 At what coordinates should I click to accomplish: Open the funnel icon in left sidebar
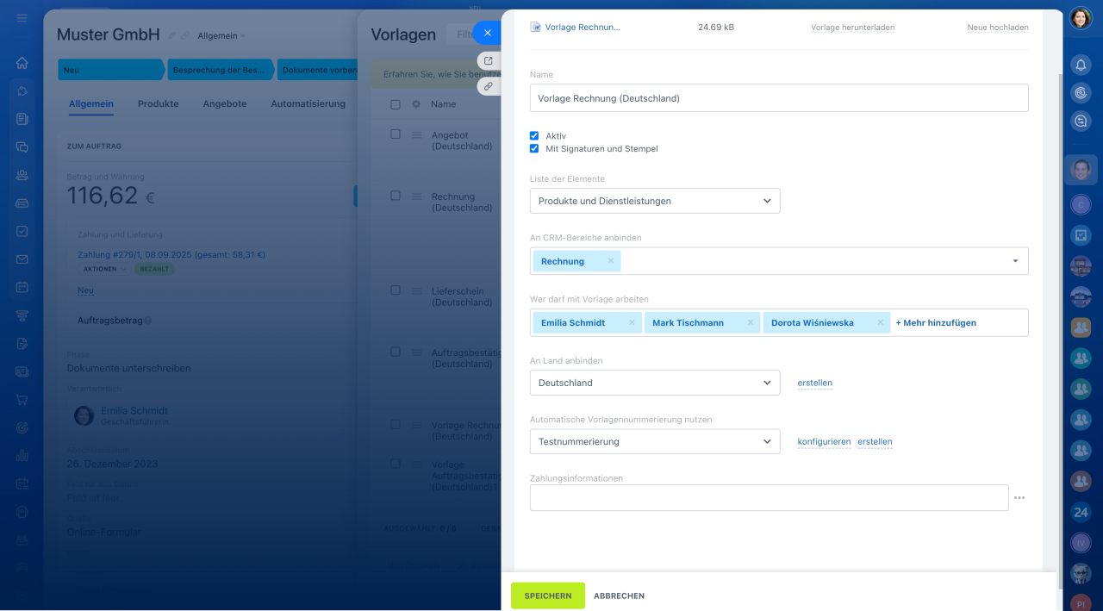point(22,315)
